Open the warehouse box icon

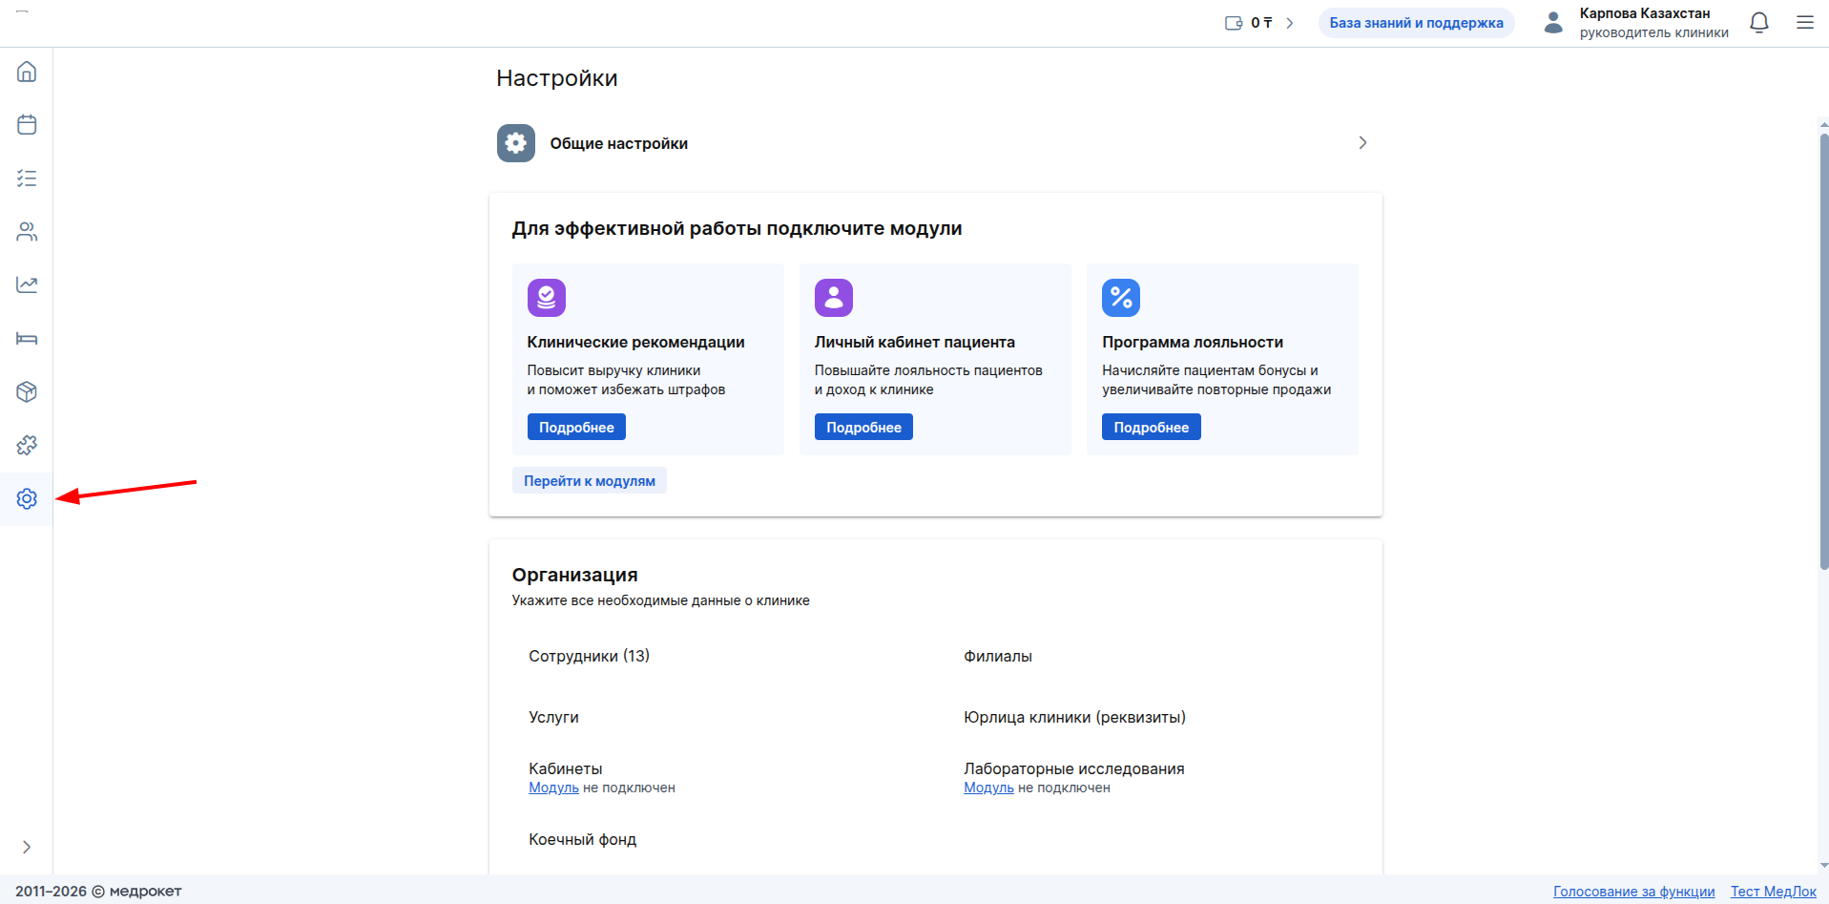(x=27, y=391)
